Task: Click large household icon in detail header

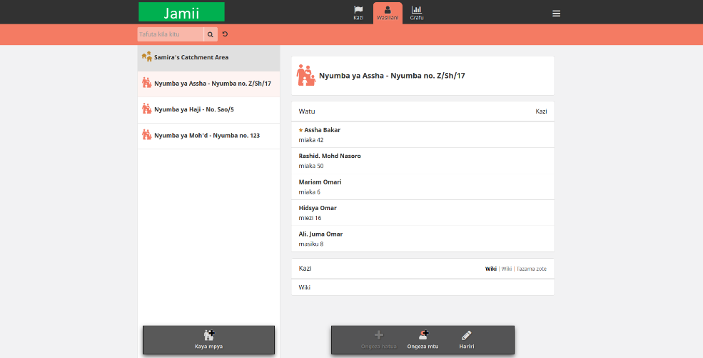Action: (x=306, y=75)
